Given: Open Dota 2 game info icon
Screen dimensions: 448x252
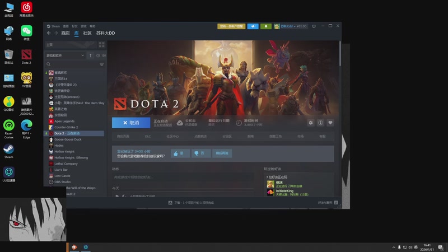Looking at the screenshot, I should (320, 123).
